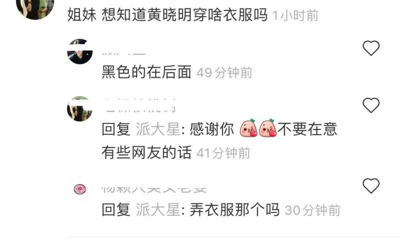Tap the reply text '弄衣服那个吗'
The width and height of the screenshot is (399, 244).
[235, 210]
